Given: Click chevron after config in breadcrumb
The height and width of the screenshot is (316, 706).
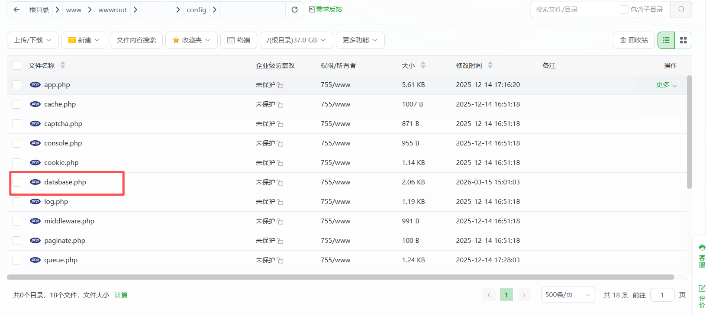Looking at the screenshot, I should [x=214, y=10].
